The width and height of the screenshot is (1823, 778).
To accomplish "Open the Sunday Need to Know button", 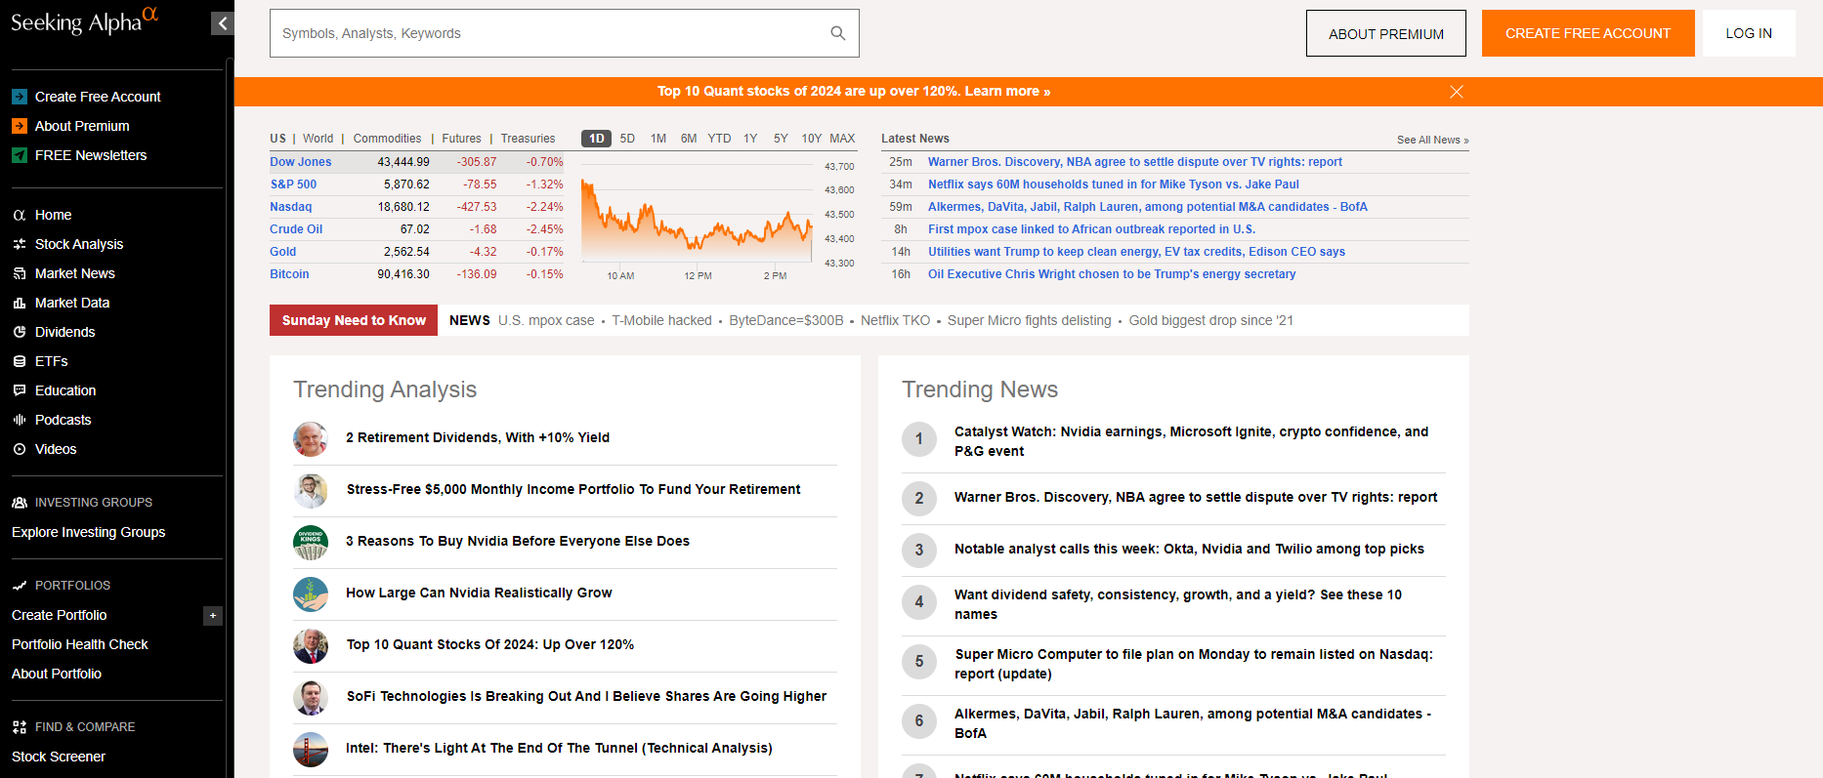I will tap(354, 320).
